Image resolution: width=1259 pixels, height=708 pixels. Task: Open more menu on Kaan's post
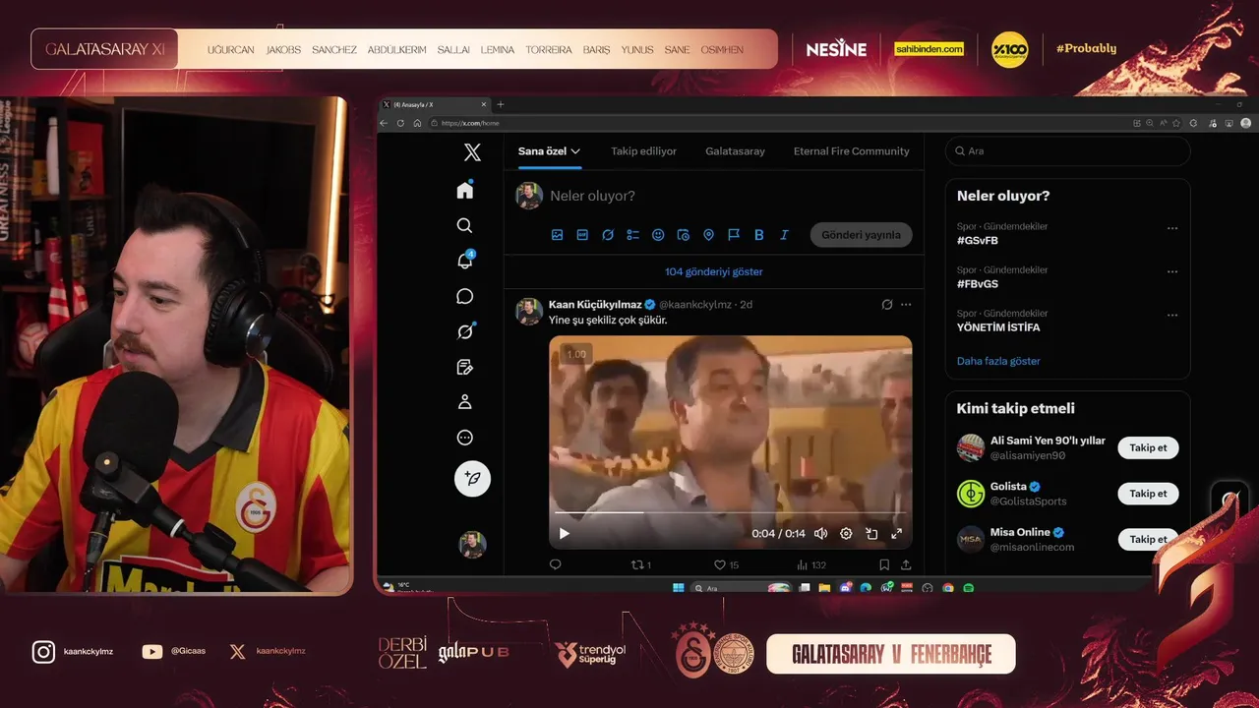[x=906, y=305]
